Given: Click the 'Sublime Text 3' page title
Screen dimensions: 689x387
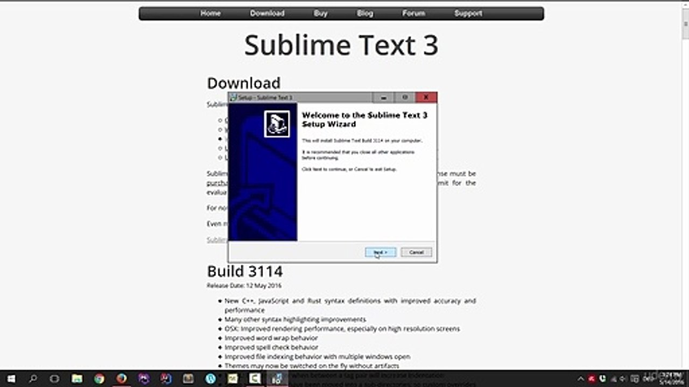Looking at the screenshot, I should point(341,45).
